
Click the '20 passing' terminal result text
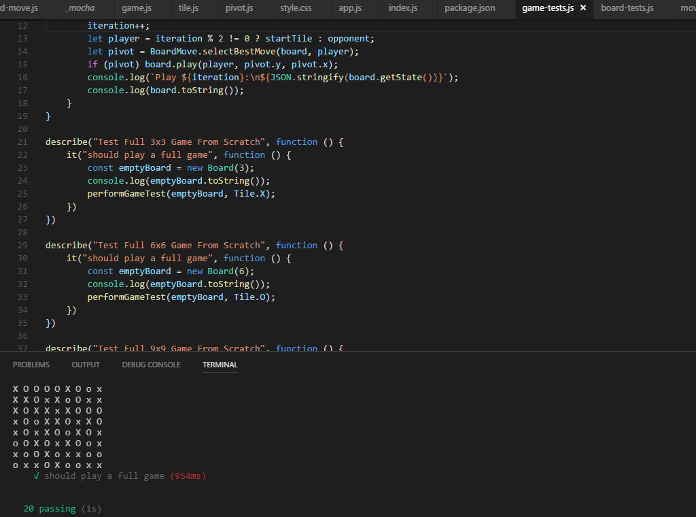tap(49, 509)
